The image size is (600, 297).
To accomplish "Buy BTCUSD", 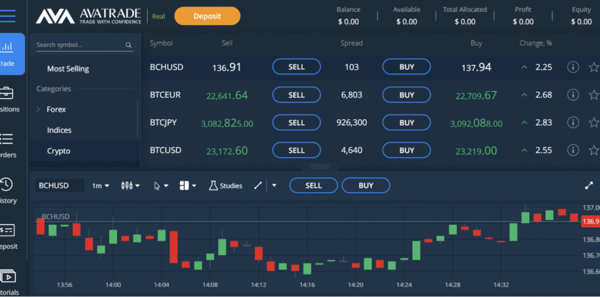I will pyautogui.click(x=407, y=150).
